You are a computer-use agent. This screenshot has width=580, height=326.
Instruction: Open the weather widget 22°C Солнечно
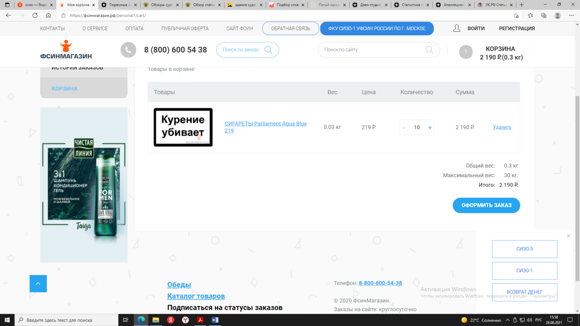481,320
